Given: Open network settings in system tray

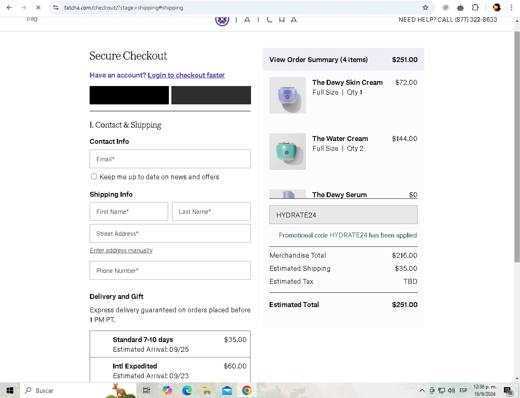Looking at the screenshot, I should pos(441,390).
